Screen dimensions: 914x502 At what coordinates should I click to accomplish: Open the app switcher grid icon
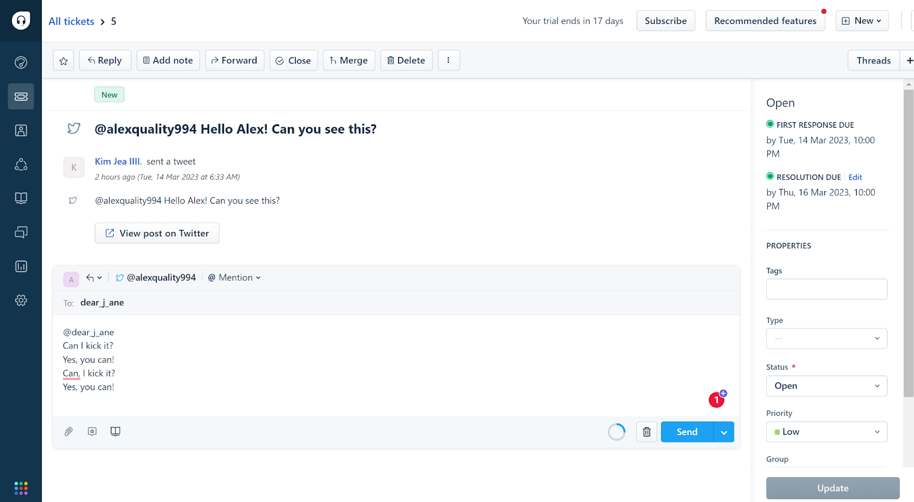pyautogui.click(x=21, y=488)
